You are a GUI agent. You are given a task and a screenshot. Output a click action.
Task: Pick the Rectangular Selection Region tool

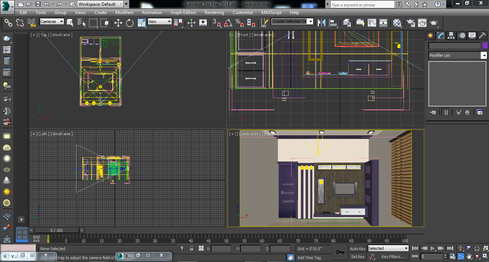click(x=93, y=23)
